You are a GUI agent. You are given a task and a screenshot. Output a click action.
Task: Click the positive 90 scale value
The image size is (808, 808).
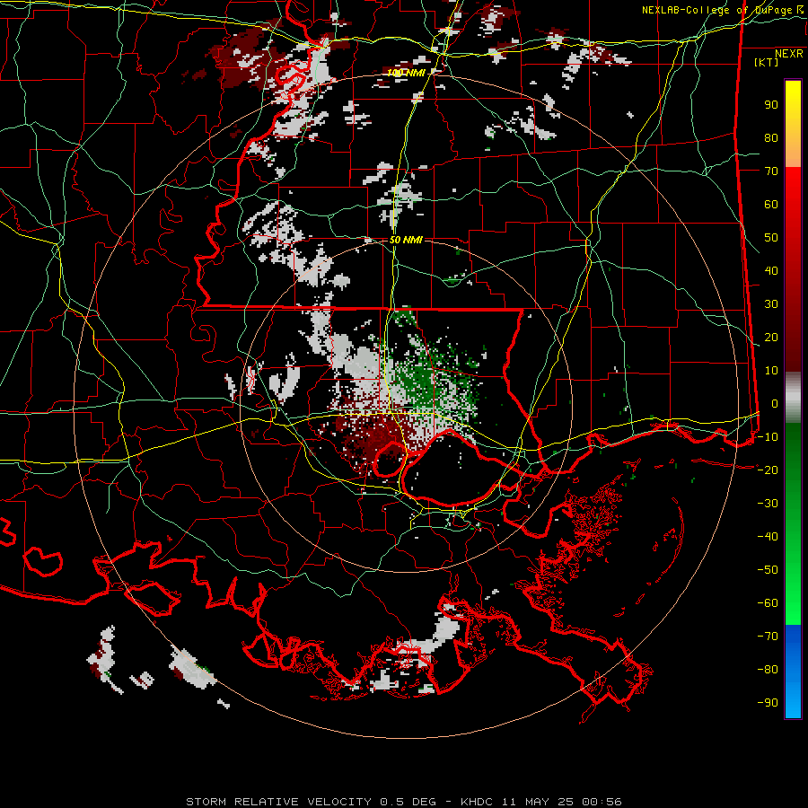pyautogui.click(x=771, y=105)
